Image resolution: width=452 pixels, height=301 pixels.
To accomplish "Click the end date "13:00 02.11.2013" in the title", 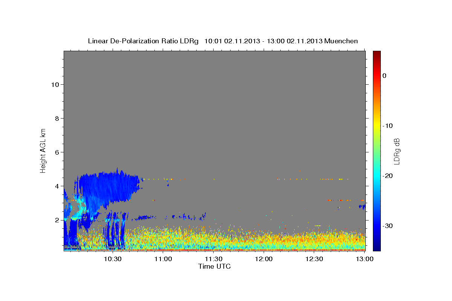I will [293, 41].
